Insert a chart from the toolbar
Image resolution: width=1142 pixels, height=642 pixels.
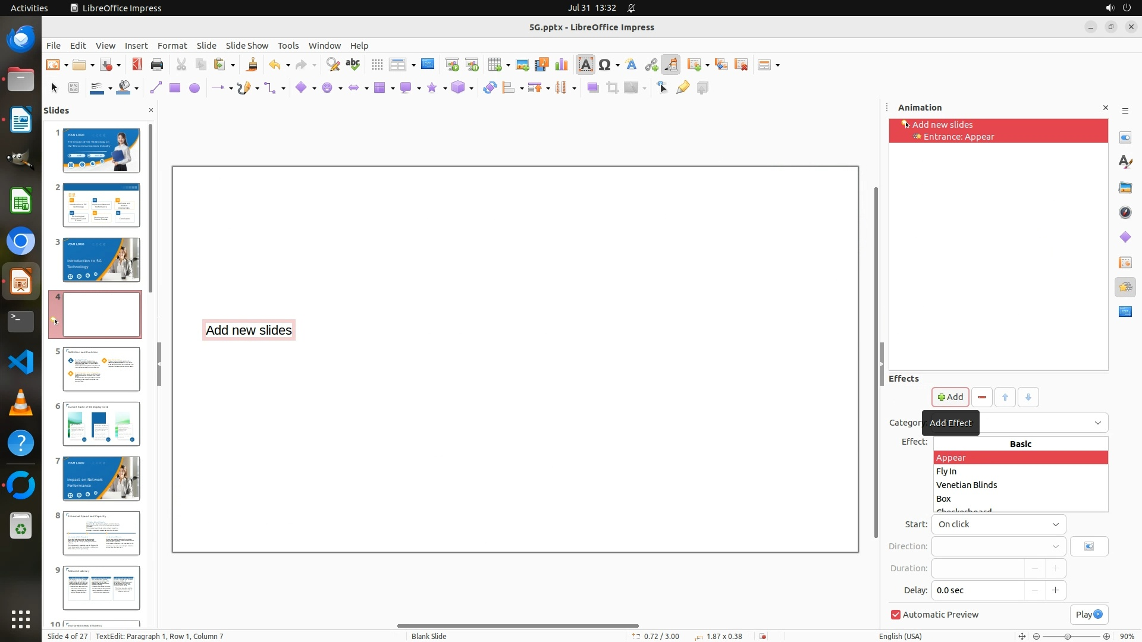point(561,65)
